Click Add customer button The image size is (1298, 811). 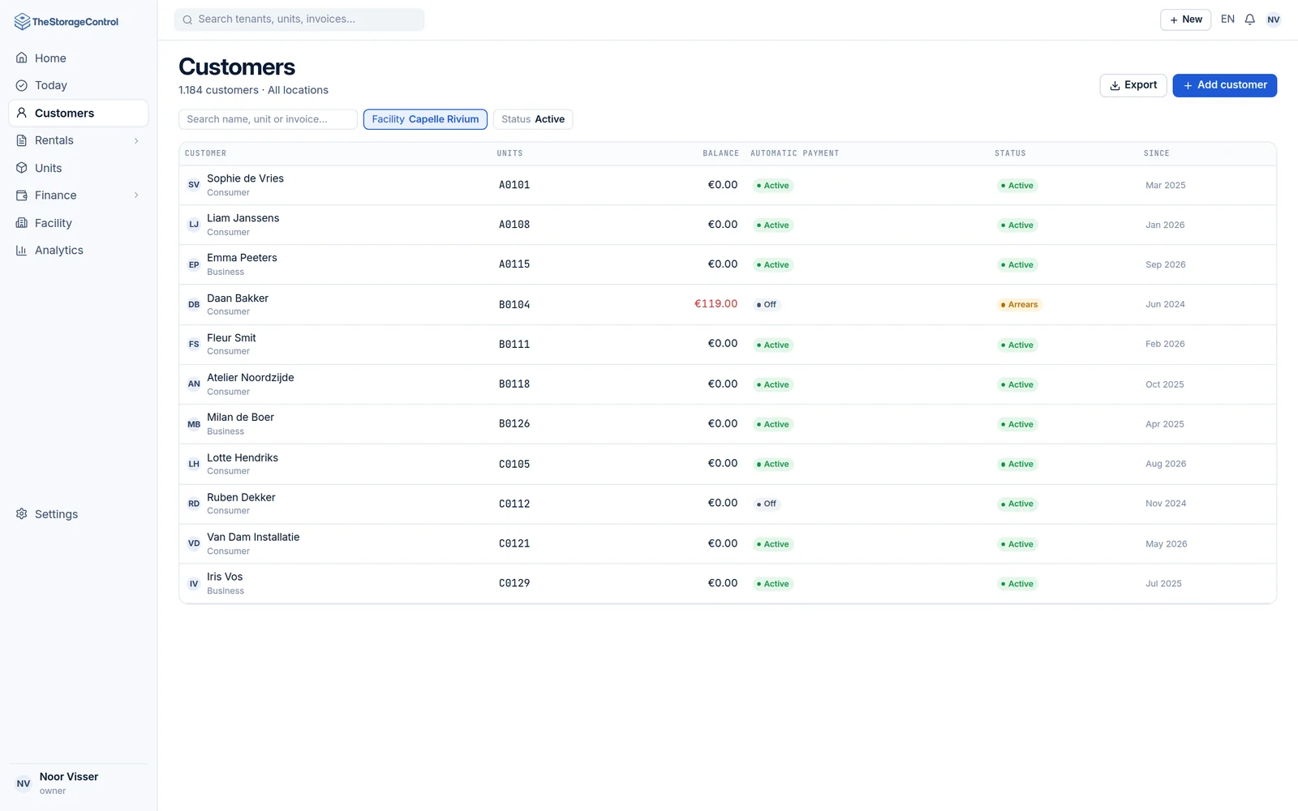point(1225,85)
